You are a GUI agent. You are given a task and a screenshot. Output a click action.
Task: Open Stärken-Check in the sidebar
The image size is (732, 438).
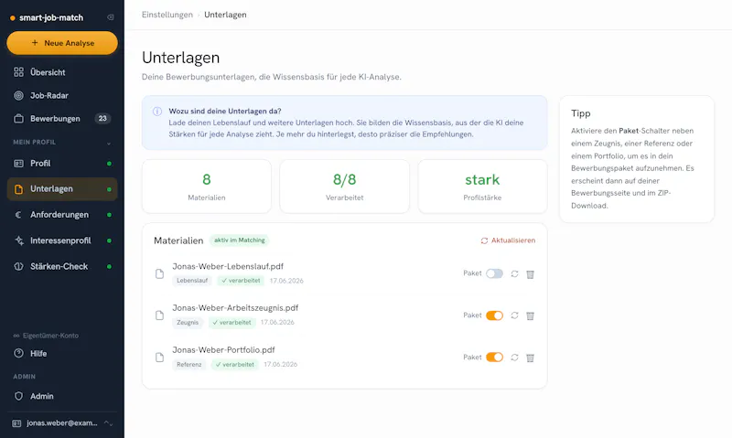(x=62, y=266)
